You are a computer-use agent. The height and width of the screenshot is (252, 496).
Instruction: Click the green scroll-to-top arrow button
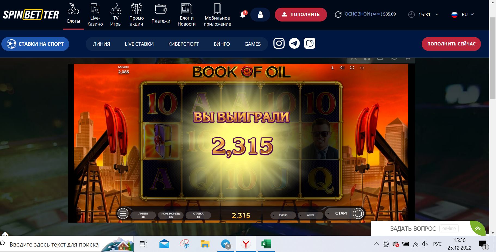[478, 229]
